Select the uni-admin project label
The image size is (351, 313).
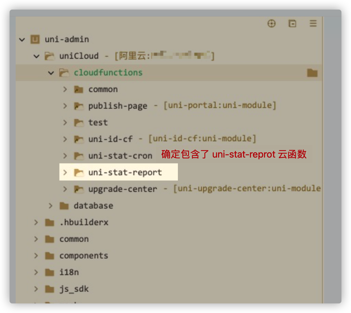67,39
